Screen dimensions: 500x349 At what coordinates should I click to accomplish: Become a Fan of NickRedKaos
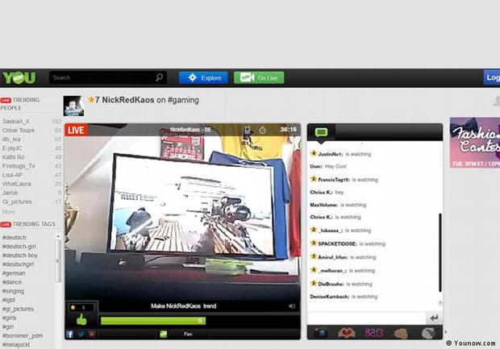click(x=188, y=334)
